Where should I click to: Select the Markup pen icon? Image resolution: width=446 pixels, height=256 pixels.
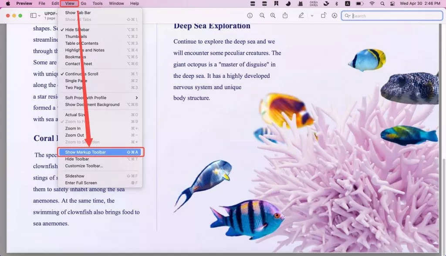point(301,15)
